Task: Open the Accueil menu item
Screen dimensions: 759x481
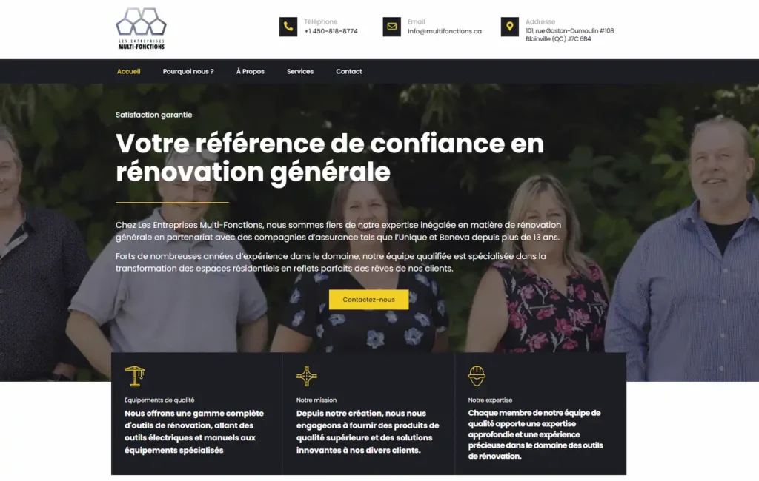Action: click(x=128, y=71)
